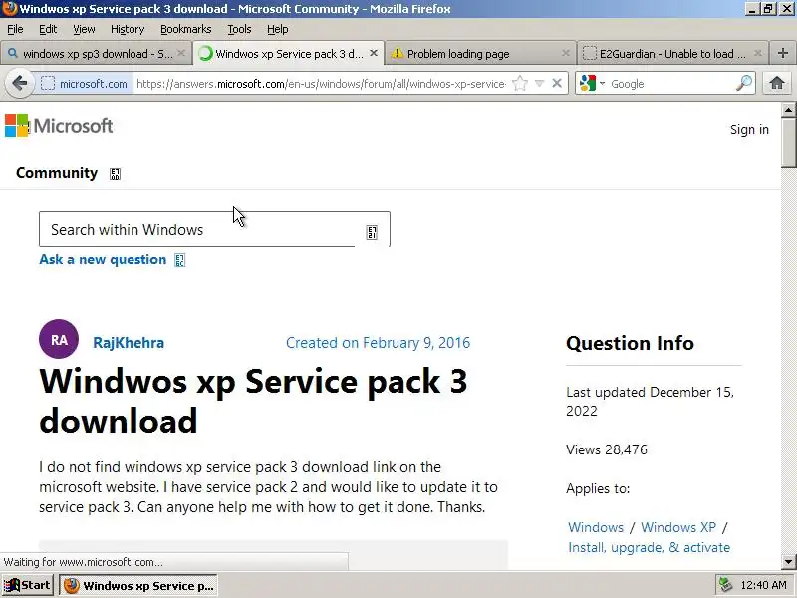Click the search glyph inside the search box
The height and width of the screenshot is (598, 797).
click(x=372, y=233)
